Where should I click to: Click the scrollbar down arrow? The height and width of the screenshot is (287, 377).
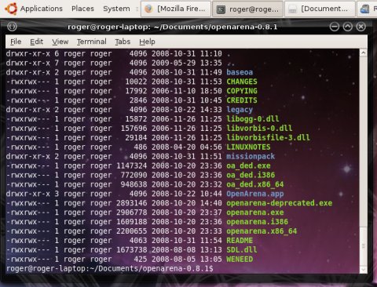363,269
